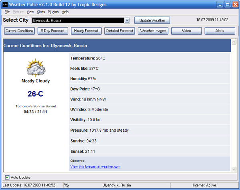Minimize the Weather Pulse window
Image resolution: width=240 pixels, height=190 pixels.
pyautogui.click(x=220, y=4)
